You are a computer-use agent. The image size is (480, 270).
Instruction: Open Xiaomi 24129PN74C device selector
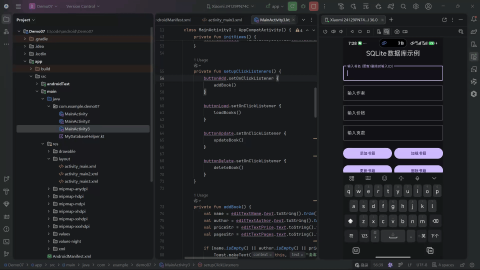point(230,6)
